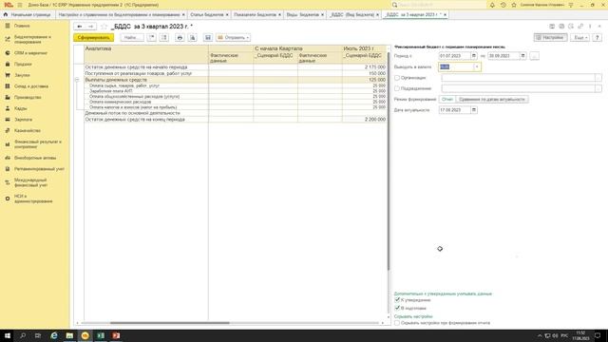Open the Продажи section
Screen dimensions: 608x342
click(x=23, y=64)
